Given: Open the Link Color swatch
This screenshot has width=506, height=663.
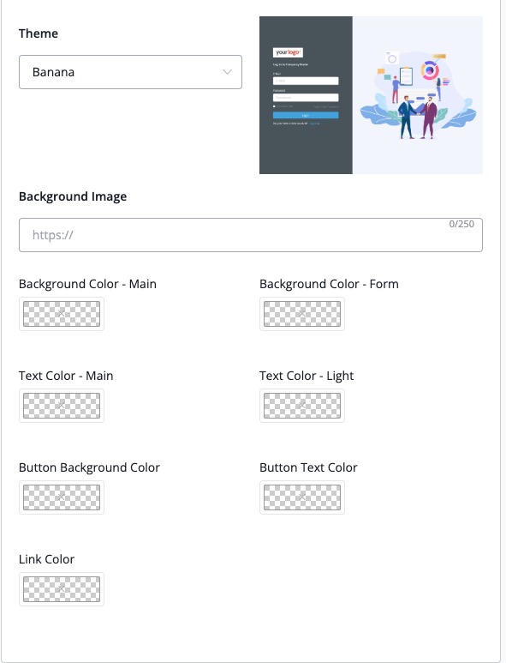Looking at the screenshot, I should [x=62, y=589].
